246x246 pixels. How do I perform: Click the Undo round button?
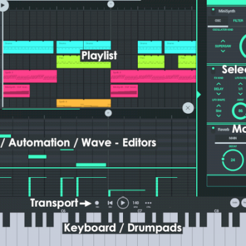click(235, 202)
